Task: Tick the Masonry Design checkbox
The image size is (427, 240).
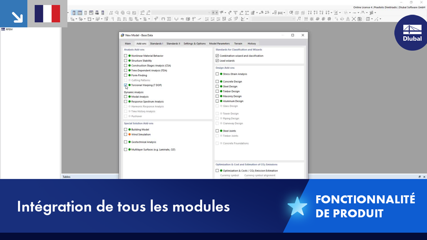Action: click(x=217, y=96)
